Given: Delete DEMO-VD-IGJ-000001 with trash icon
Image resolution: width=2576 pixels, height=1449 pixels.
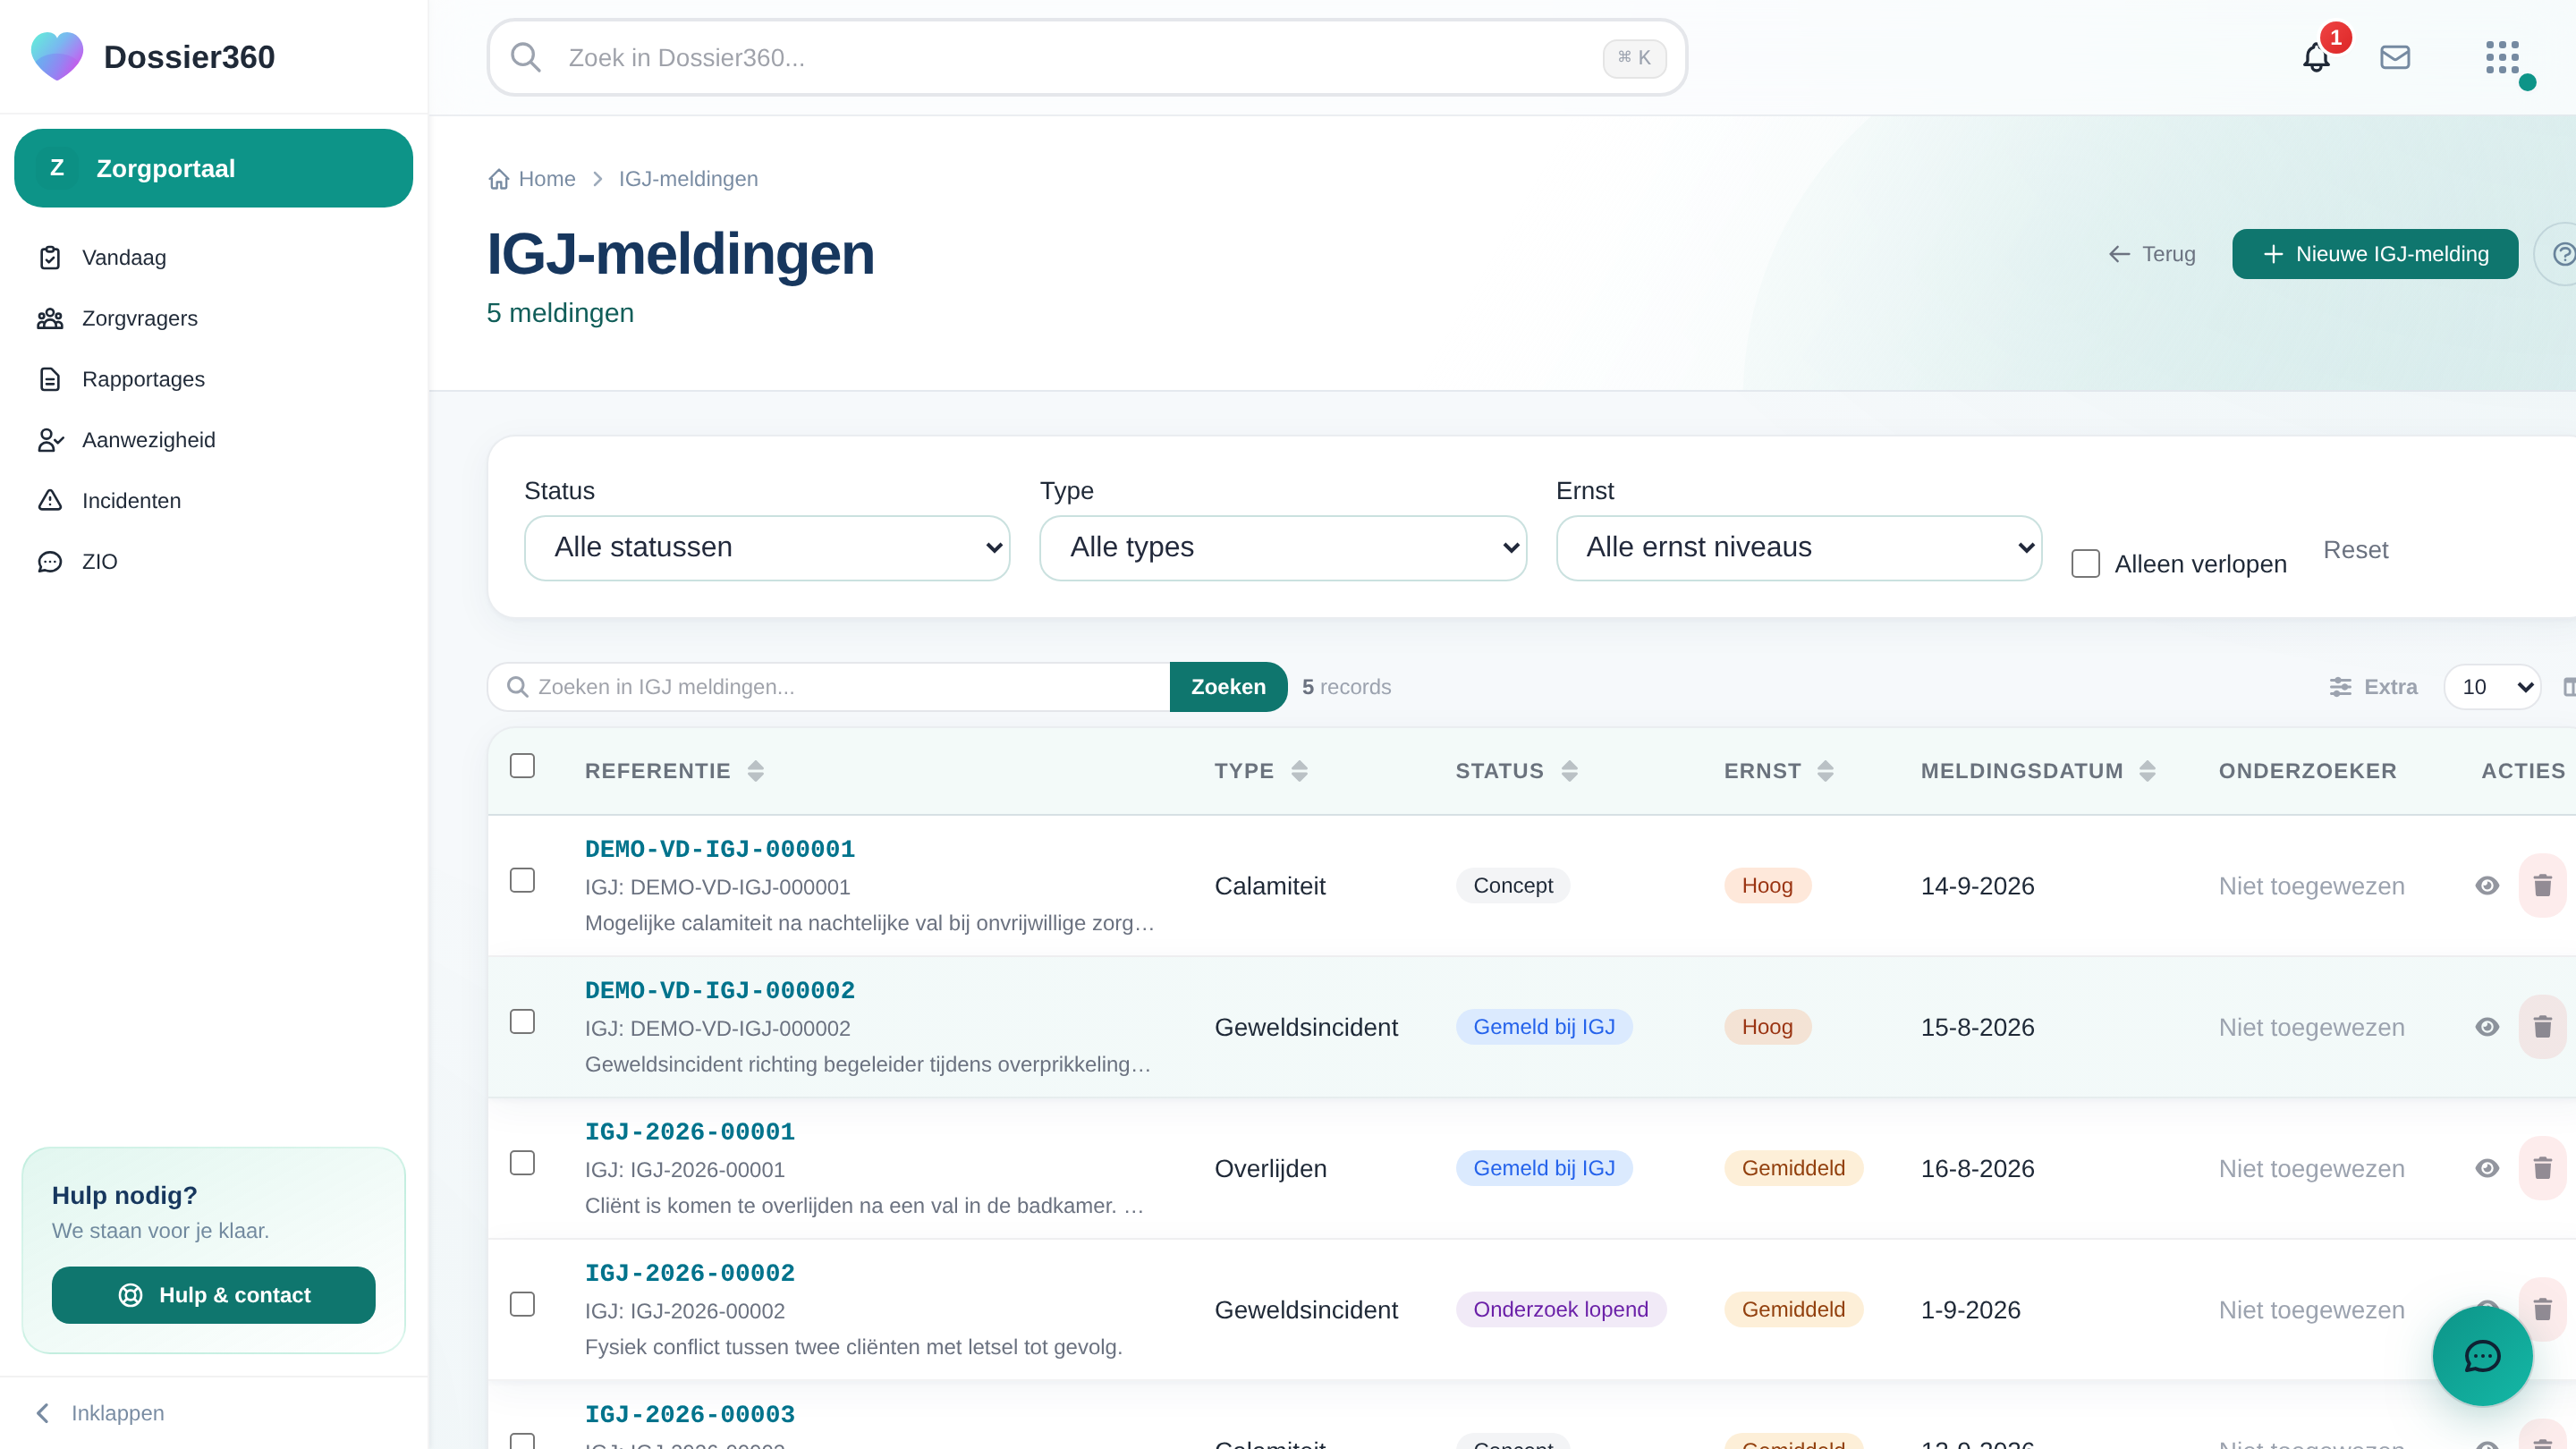Looking at the screenshot, I should tap(2542, 886).
